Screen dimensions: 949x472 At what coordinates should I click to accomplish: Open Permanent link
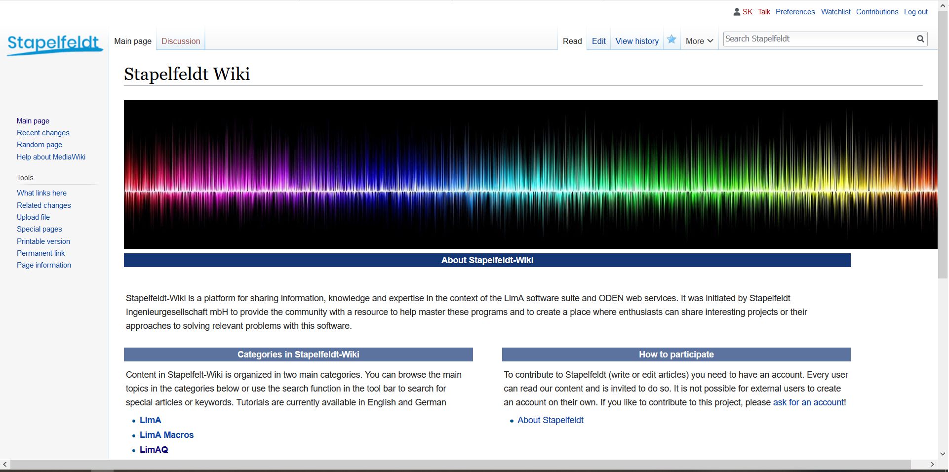pos(40,253)
